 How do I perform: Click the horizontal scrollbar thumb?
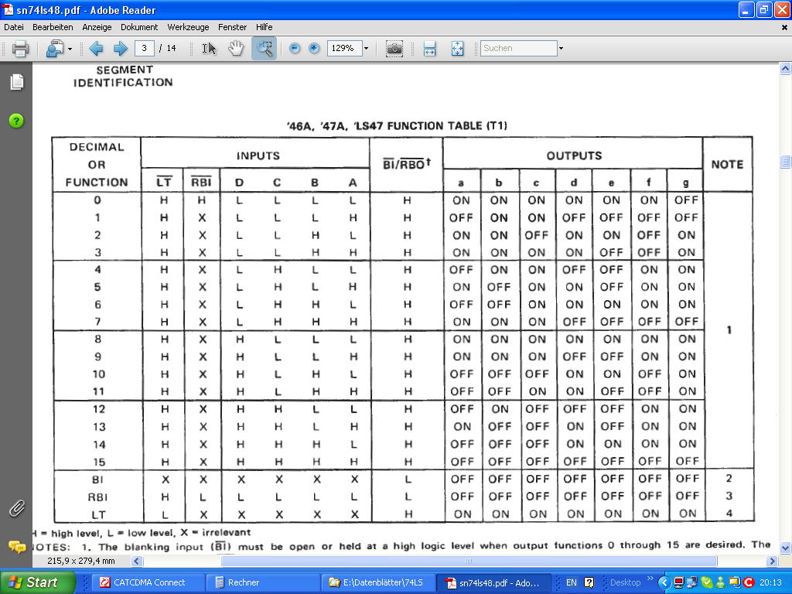(x=469, y=562)
